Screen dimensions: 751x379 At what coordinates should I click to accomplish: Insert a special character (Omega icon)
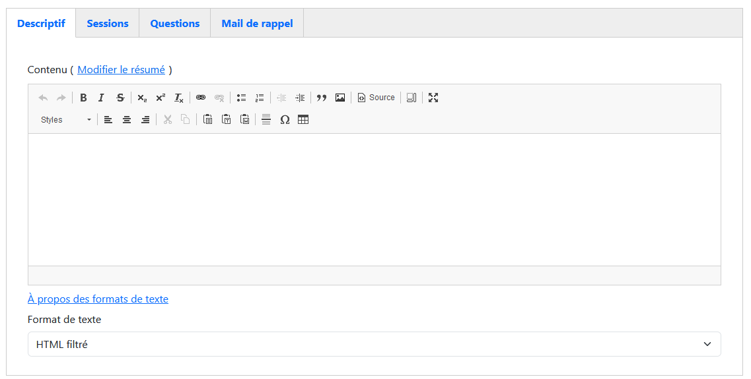coord(285,119)
